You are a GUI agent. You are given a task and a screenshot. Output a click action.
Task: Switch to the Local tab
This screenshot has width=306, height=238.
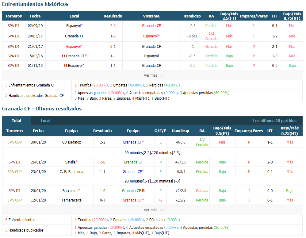pos(45,121)
